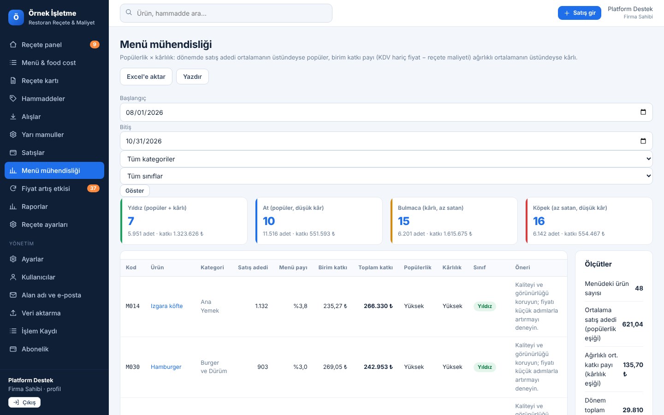
Task: Click the Kullanıcılar person icon
Action: (13, 277)
